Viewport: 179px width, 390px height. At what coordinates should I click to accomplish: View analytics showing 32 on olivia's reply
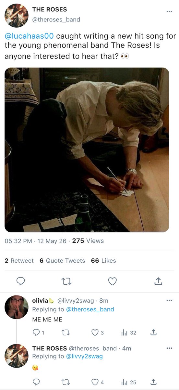coord(129,332)
